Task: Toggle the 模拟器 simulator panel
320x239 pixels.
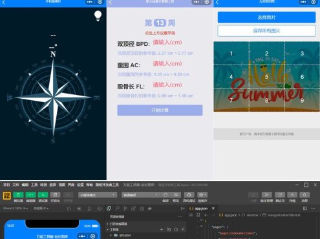Action: point(18,195)
